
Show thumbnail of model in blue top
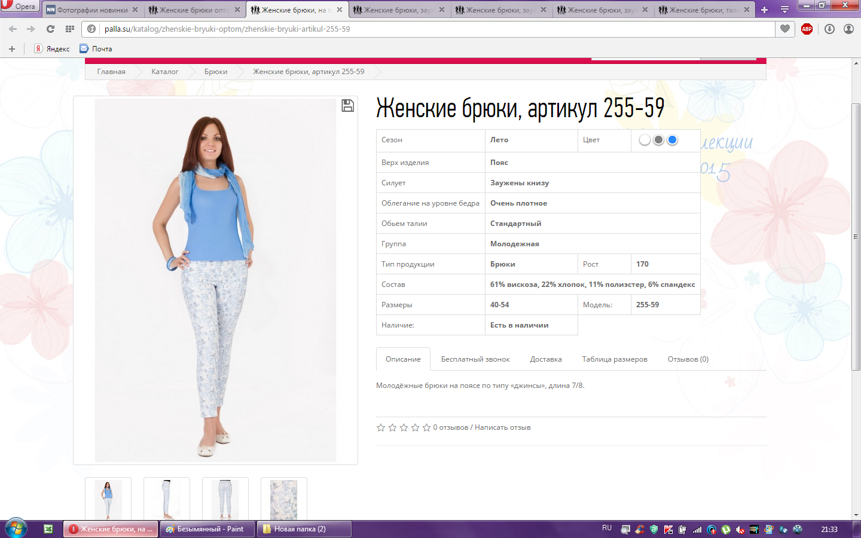(108, 500)
